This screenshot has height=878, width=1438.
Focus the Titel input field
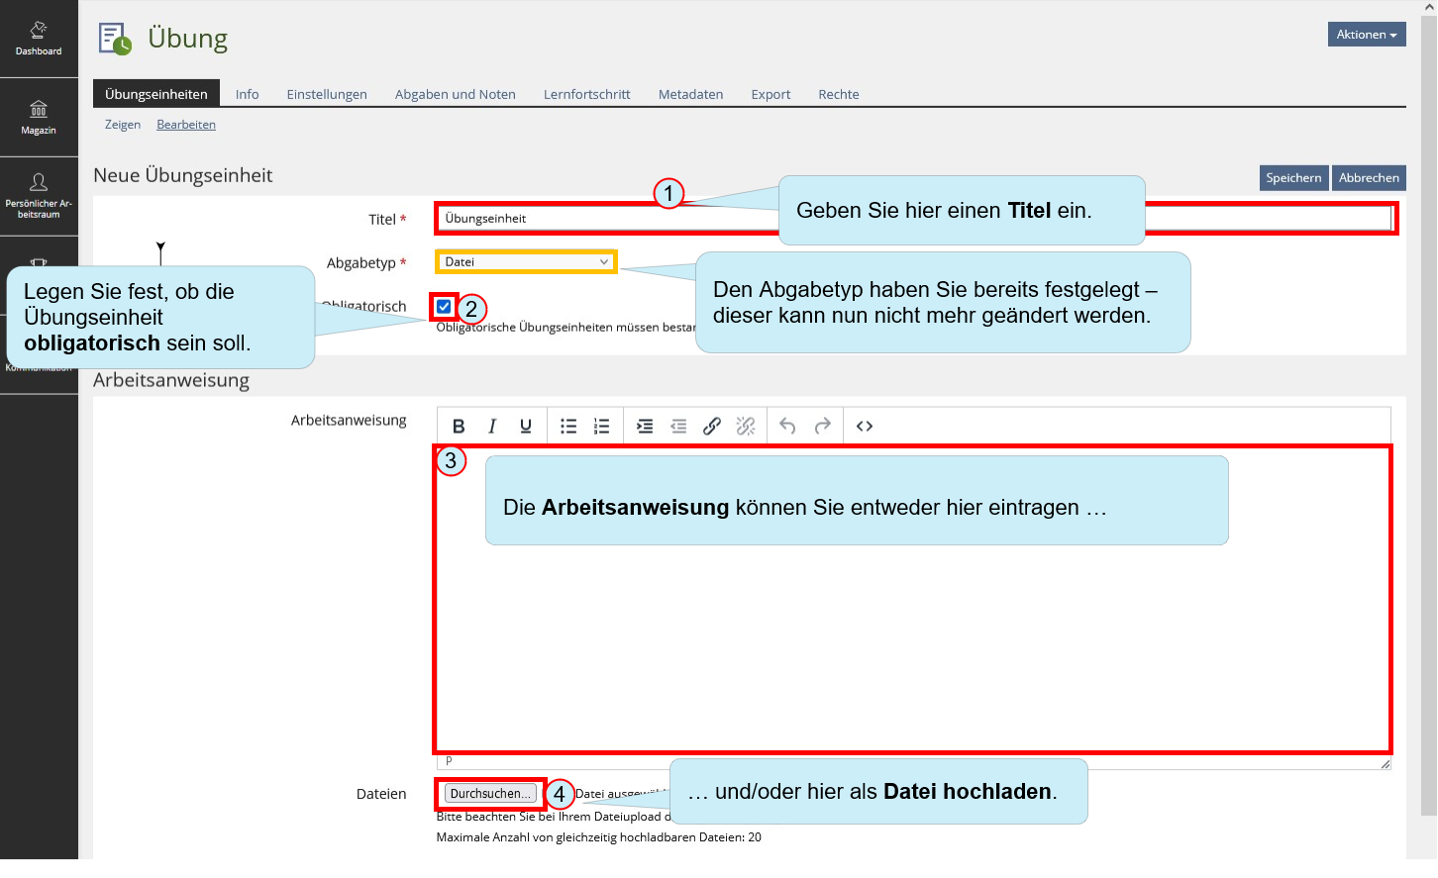[915, 219]
